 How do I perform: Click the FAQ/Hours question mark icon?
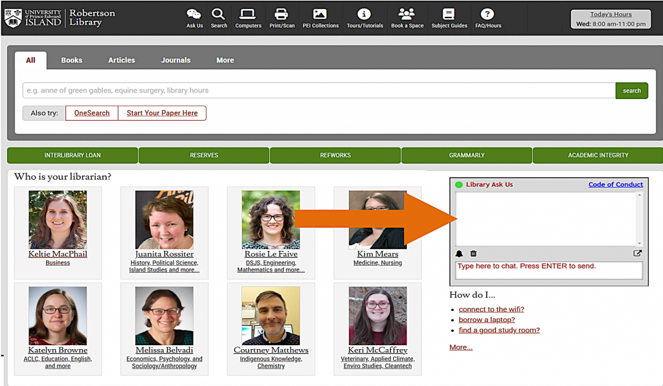point(488,15)
